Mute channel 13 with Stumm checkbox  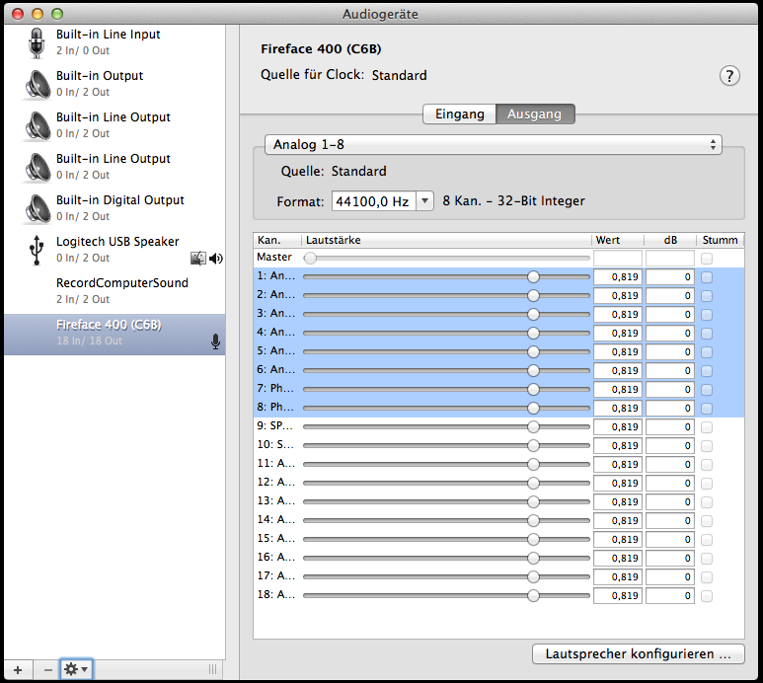point(707,502)
